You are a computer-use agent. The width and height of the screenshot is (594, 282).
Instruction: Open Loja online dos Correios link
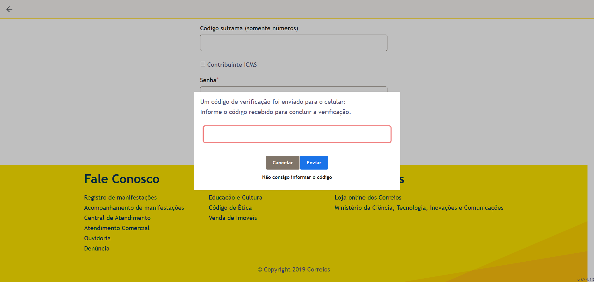[x=368, y=197]
